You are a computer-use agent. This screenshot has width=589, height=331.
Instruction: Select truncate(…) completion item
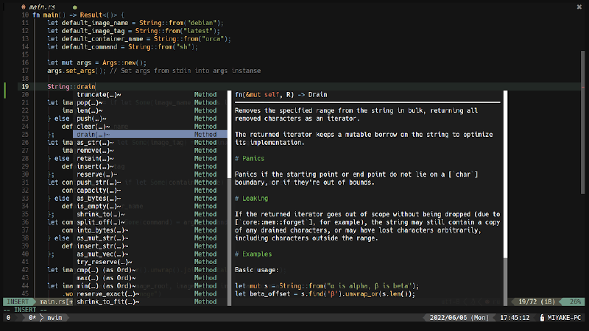(150, 95)
